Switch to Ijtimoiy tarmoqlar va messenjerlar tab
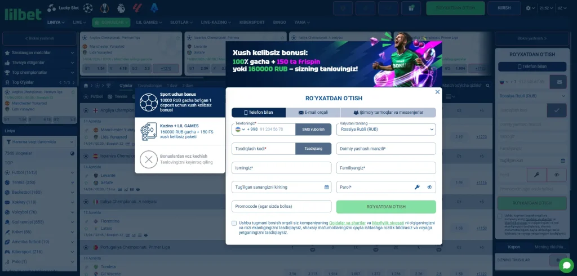The height and width of the screenshot is (276, 577). [x=388, y=113]
